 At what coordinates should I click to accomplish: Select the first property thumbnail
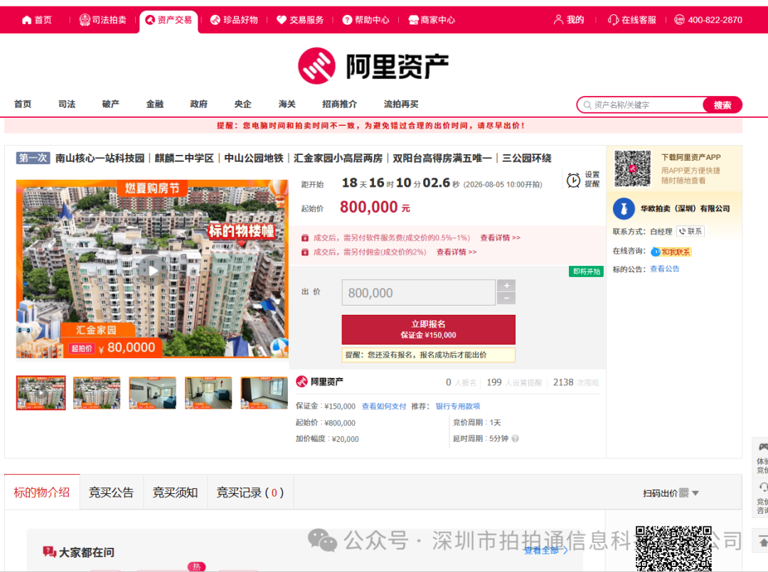tap(41, 393)
